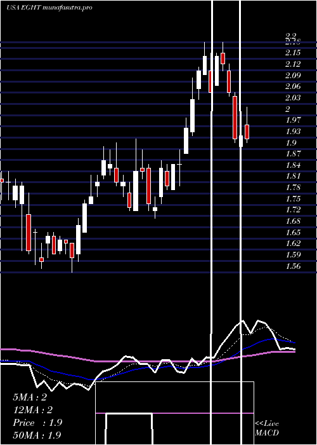
Task: Select the 1.78 price axis label
Action: click(293, 188)
